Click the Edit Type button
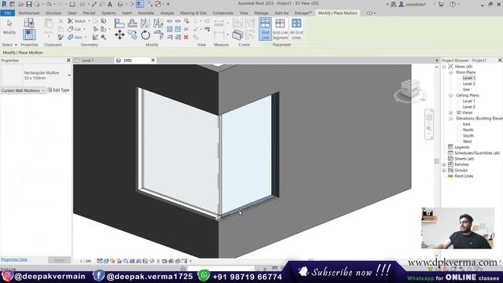 click(x=58, y=90)
